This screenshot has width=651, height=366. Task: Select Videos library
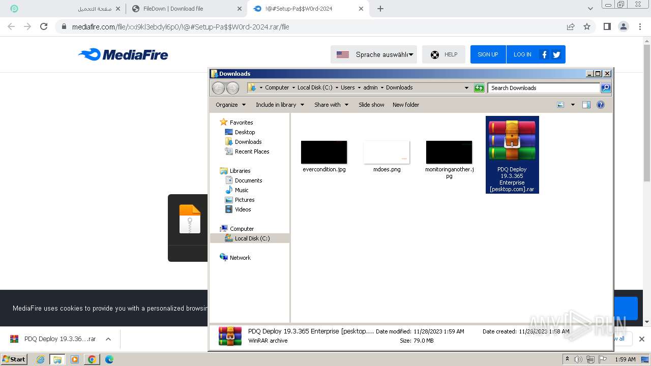tap(243, 209)
